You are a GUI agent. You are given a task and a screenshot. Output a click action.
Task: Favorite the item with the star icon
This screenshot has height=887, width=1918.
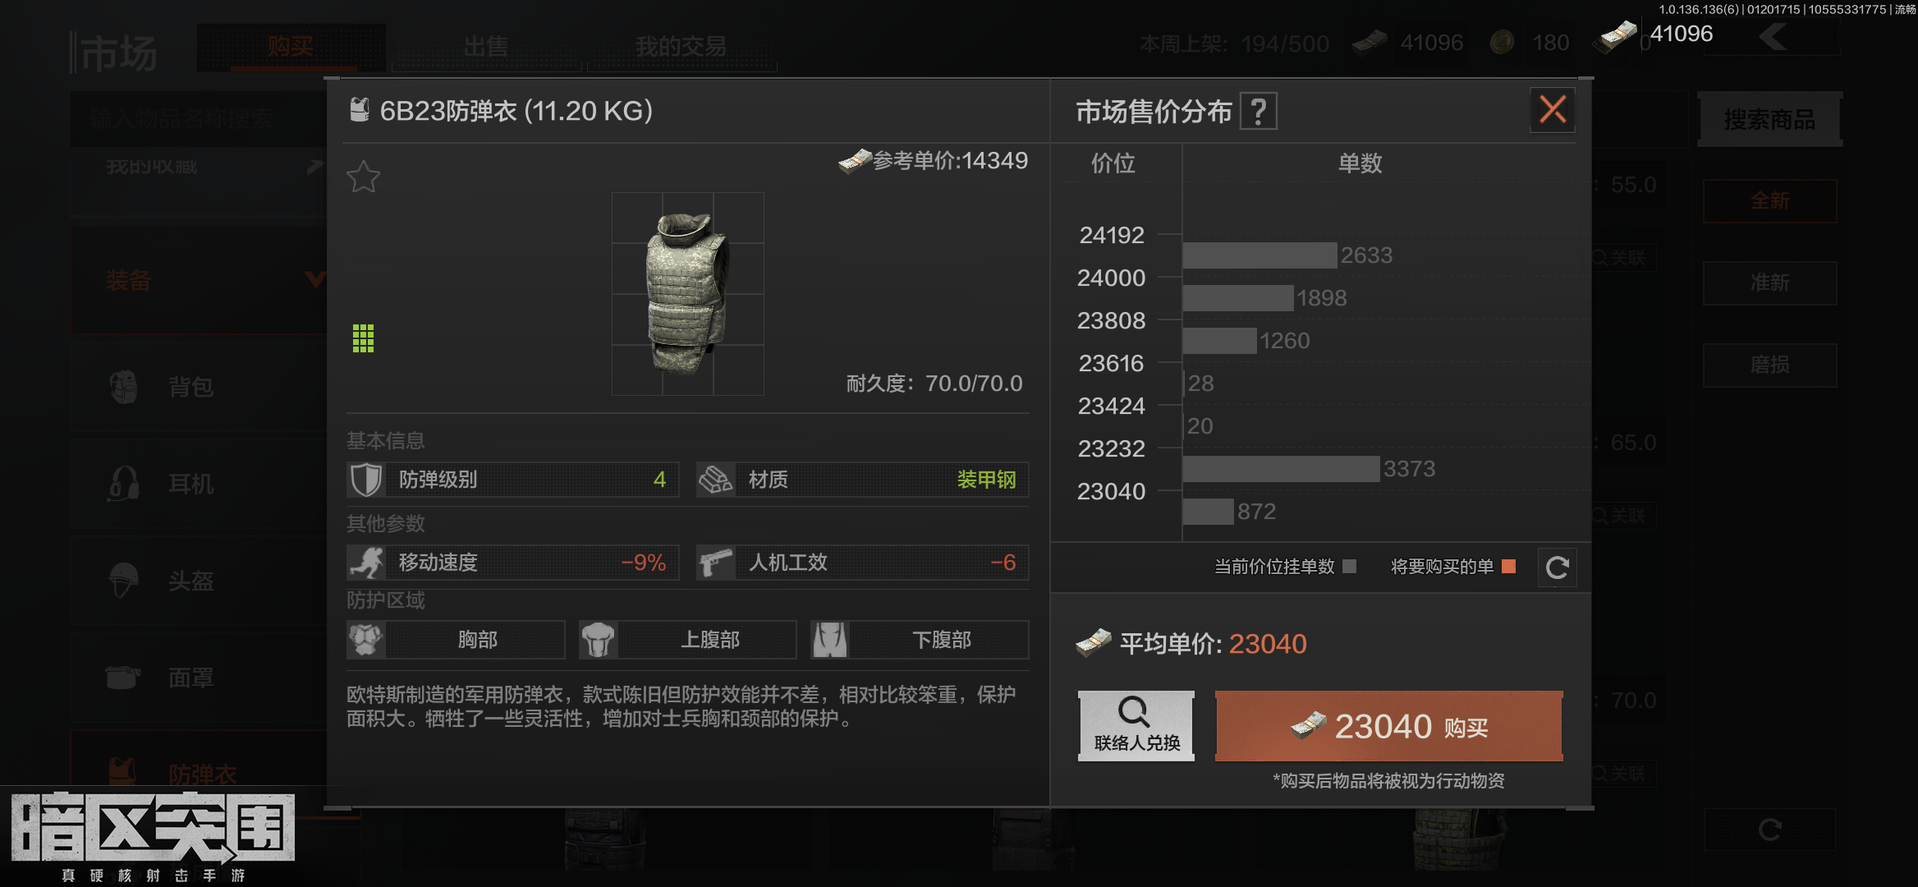(364, 177)
